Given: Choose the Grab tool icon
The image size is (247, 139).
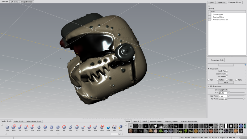Looking at the screenshot, I should pos(20,127).
